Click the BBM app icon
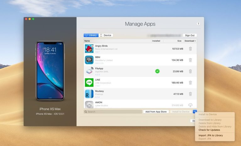Screen dimensions: 241x146 pos(89,60)
